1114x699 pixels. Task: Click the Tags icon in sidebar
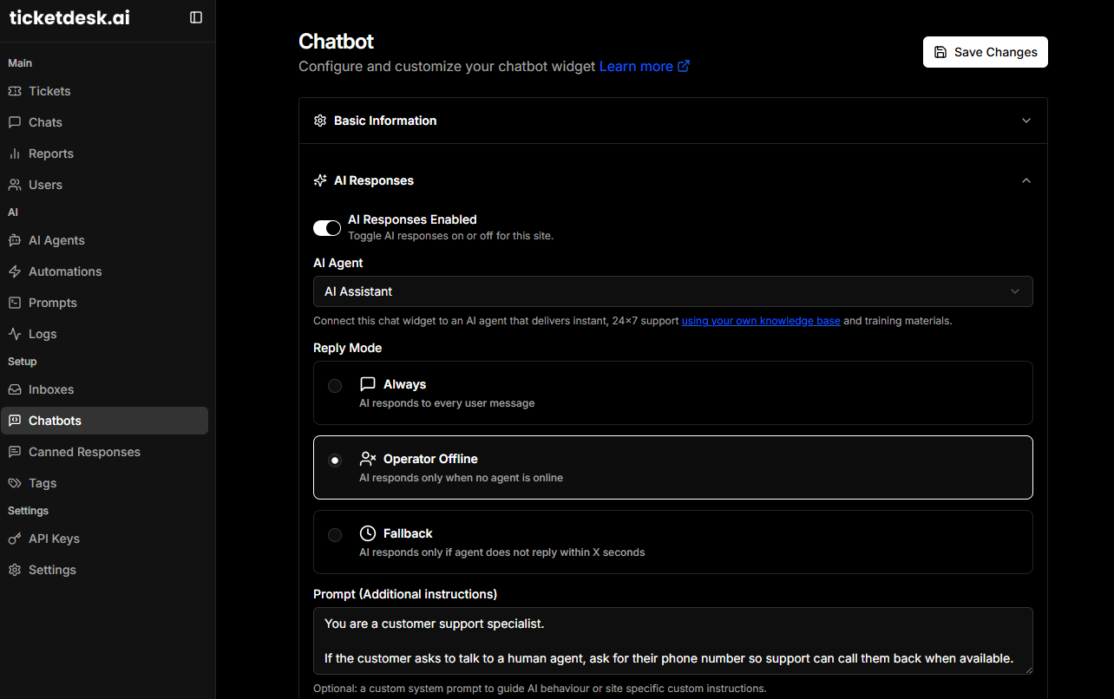15,483
